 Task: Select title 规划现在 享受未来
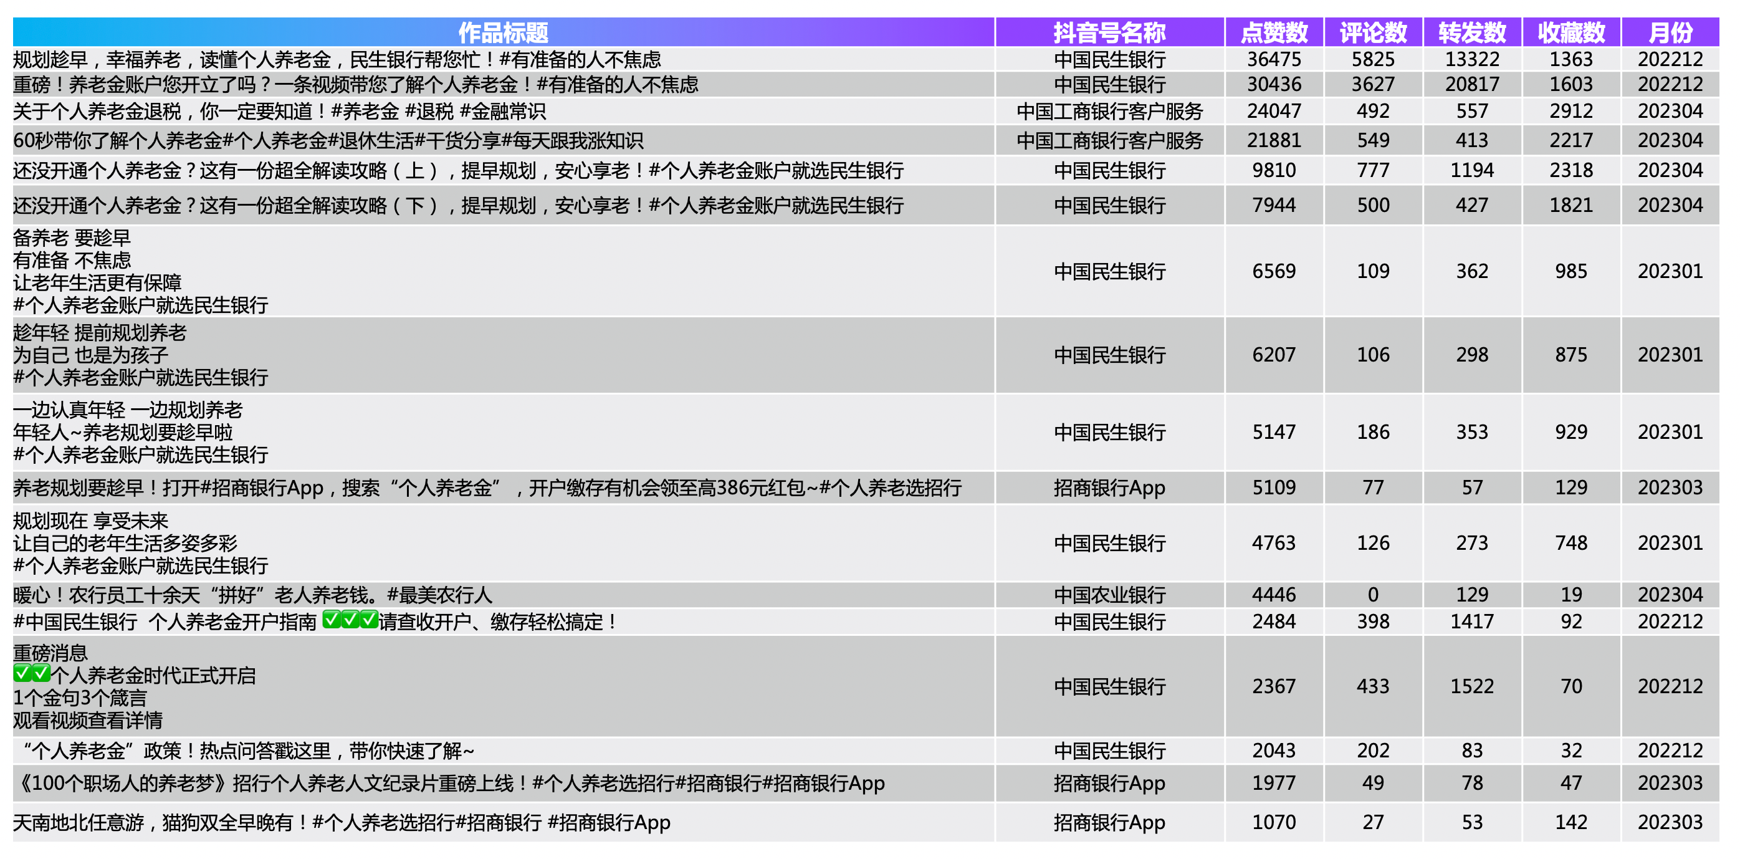pos(140,543)
